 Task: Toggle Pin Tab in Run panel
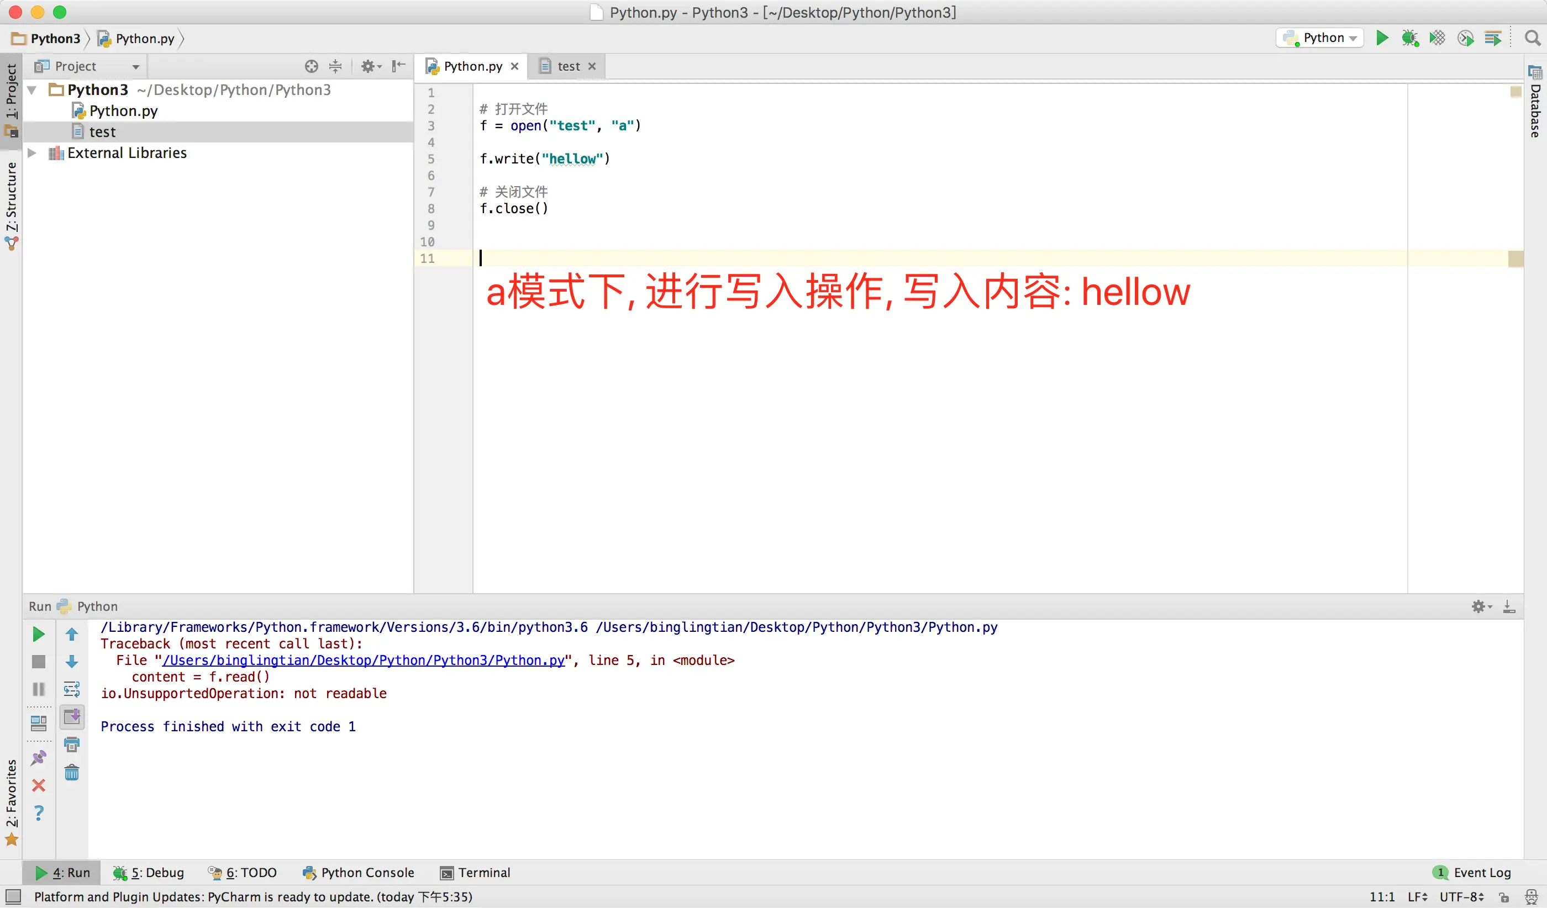pyautogui.click(x=38, y=758)
